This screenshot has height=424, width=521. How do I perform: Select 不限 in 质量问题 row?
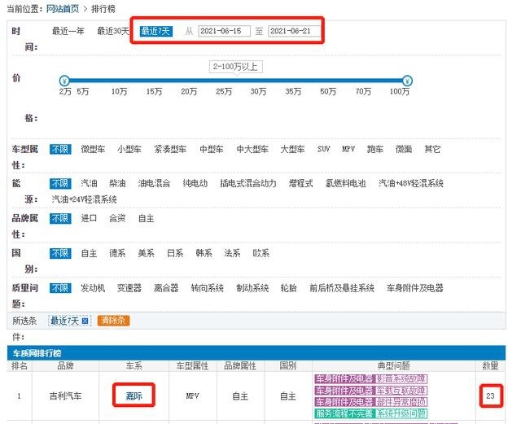point(60,288)
